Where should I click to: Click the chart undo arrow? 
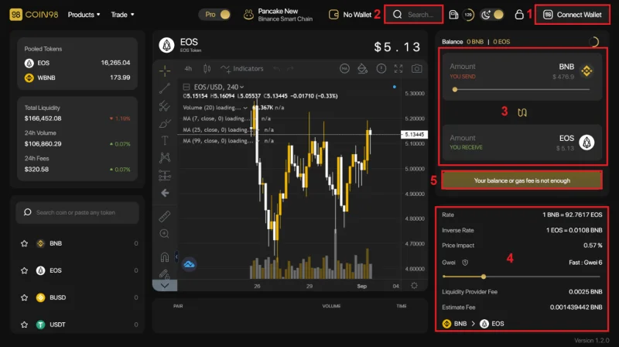pyautogui.click(x=277, y=69)
